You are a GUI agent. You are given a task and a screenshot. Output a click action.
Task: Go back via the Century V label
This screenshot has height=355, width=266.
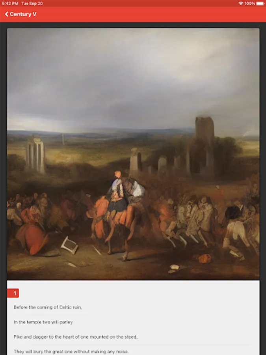23,14
